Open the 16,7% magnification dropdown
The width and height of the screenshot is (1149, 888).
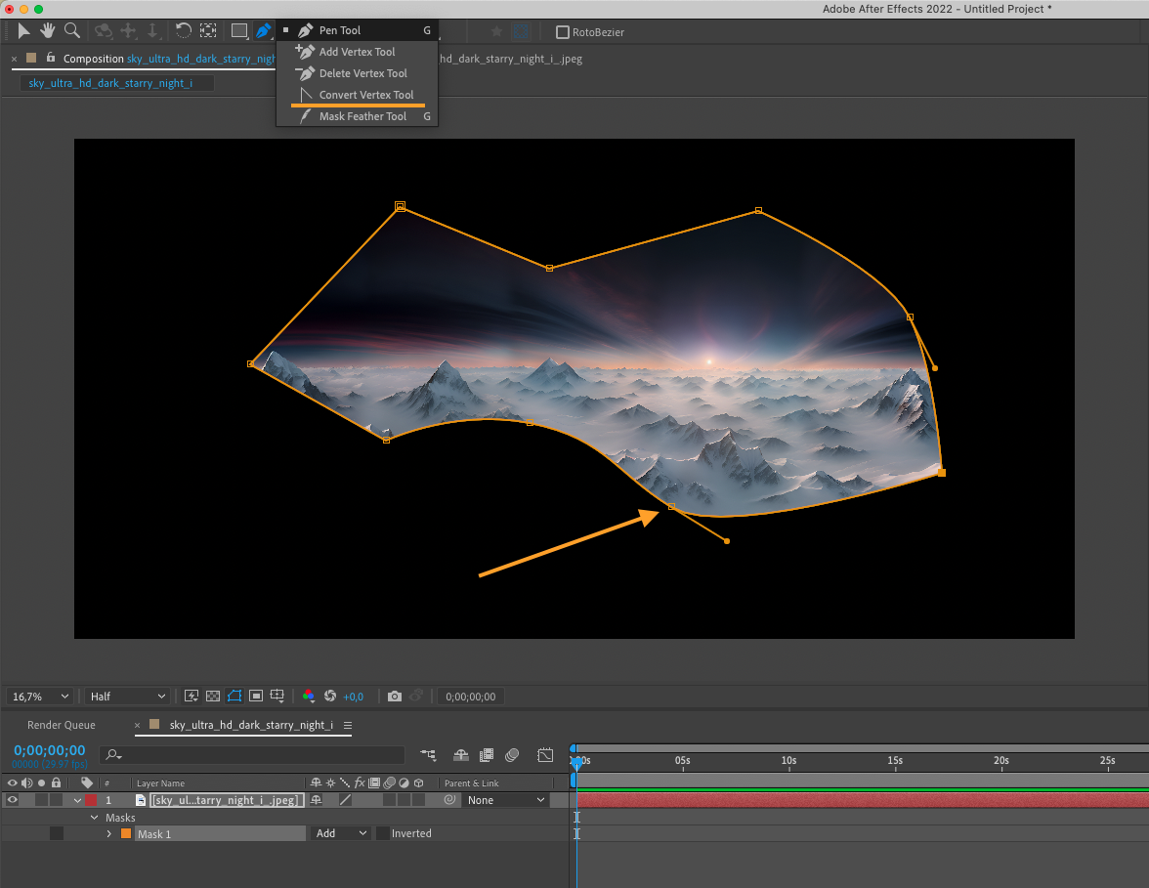pyautogui.click(x=40, y=697)
